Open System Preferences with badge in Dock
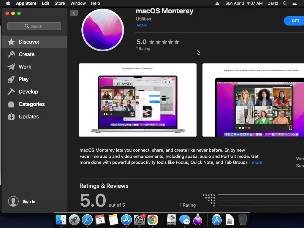 click(x=140, y=220)
